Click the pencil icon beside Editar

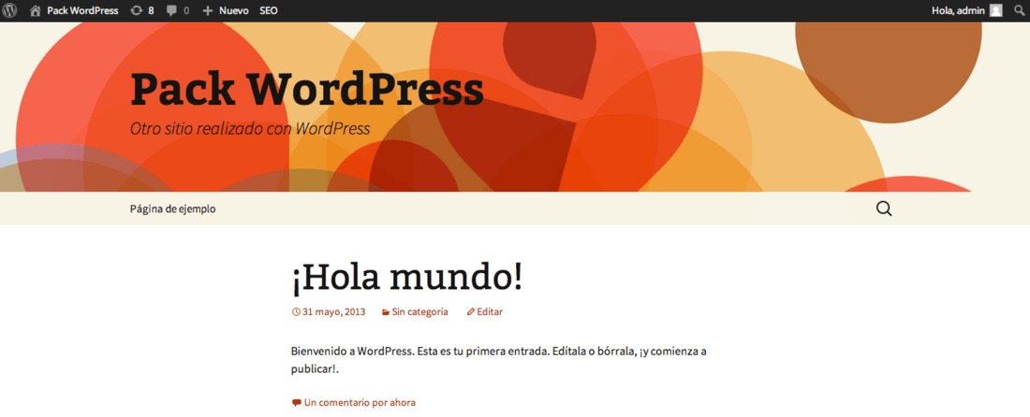click(470, 312)
